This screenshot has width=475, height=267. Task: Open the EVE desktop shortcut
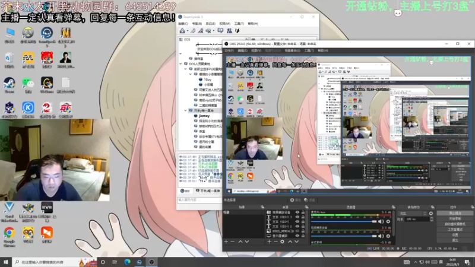[47, 211]
